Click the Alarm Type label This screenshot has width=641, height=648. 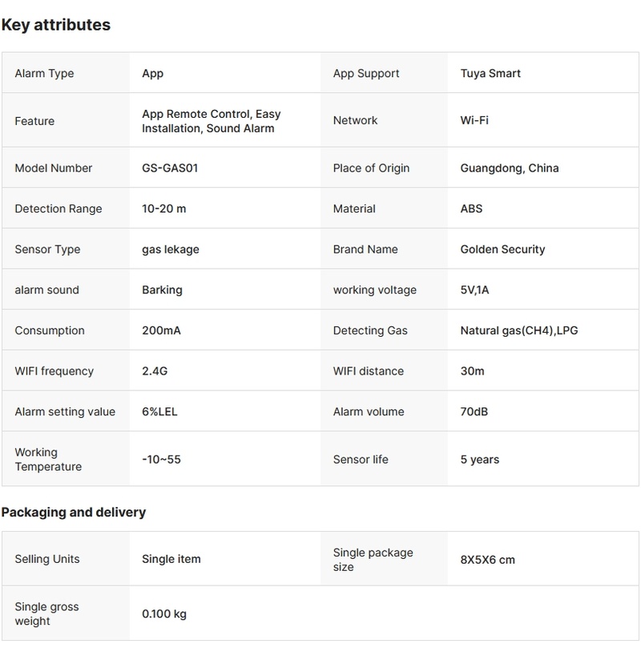(x=44, y=73)
